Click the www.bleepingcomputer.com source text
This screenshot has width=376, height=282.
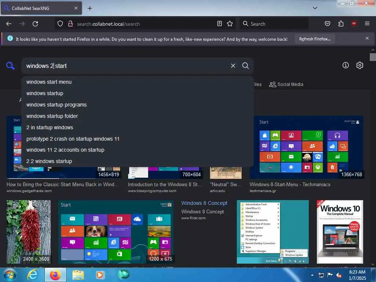152,191
